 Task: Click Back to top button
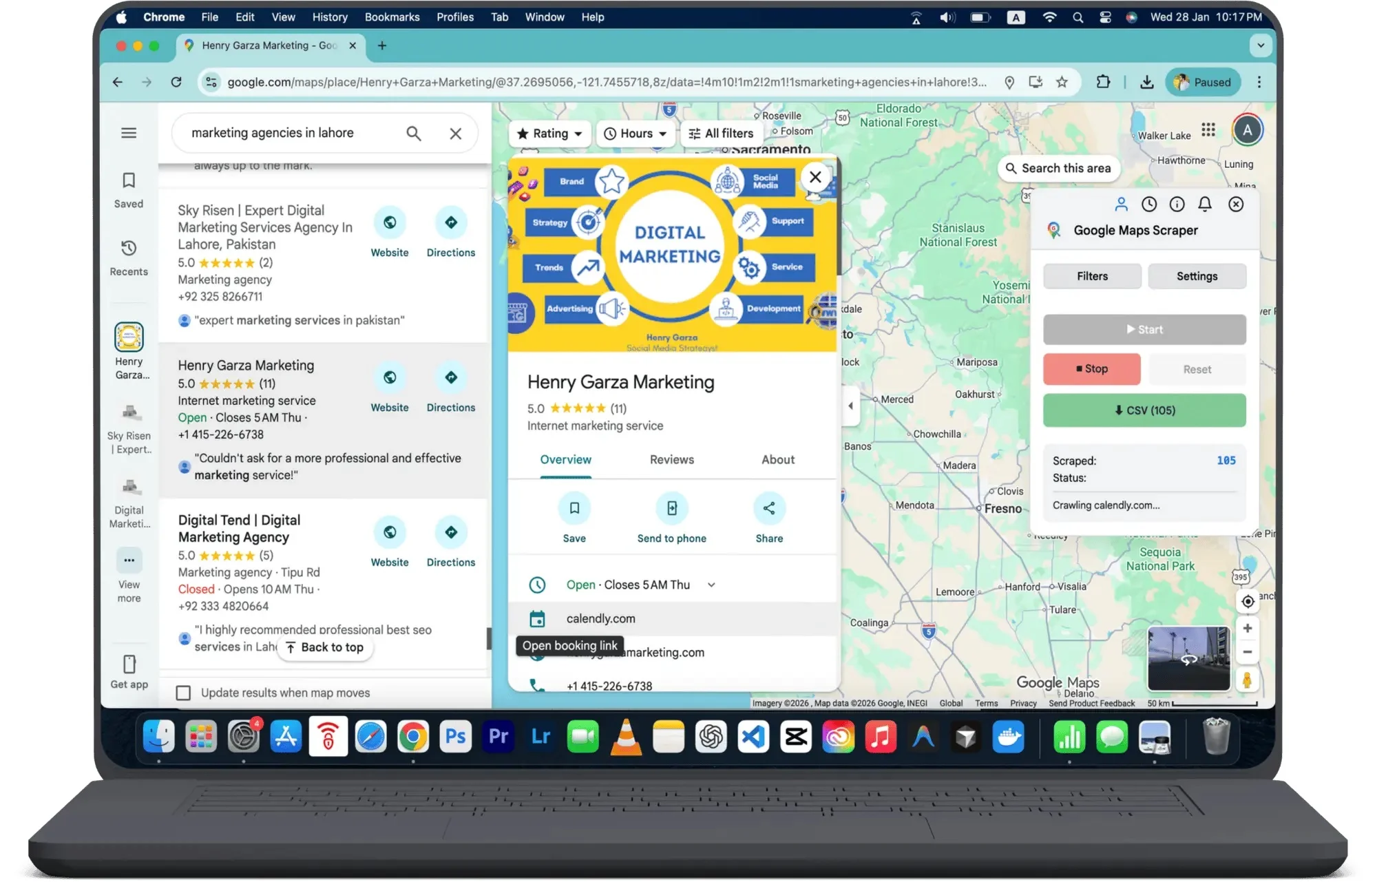coord(325,647)
